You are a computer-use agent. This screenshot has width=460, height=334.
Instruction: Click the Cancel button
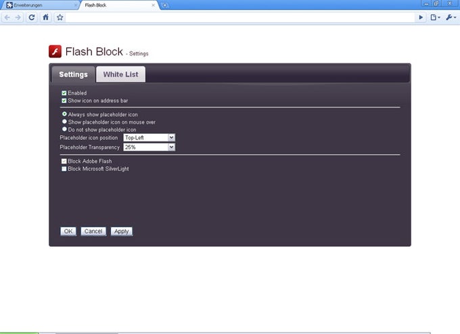(93, 231)
